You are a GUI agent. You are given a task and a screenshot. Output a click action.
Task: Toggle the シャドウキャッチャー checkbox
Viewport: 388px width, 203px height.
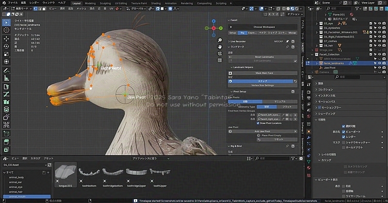coord(343,143)
